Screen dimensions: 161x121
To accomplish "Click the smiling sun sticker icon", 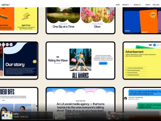I will pos(35,61).
